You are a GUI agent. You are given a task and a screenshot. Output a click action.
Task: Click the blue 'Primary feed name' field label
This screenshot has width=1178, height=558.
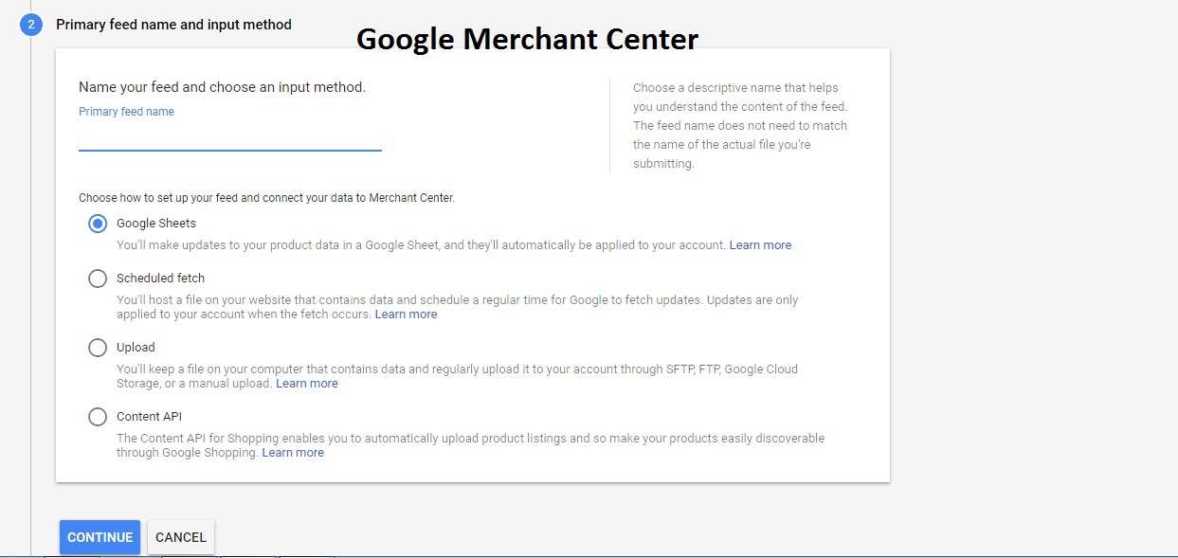point(126,112)
